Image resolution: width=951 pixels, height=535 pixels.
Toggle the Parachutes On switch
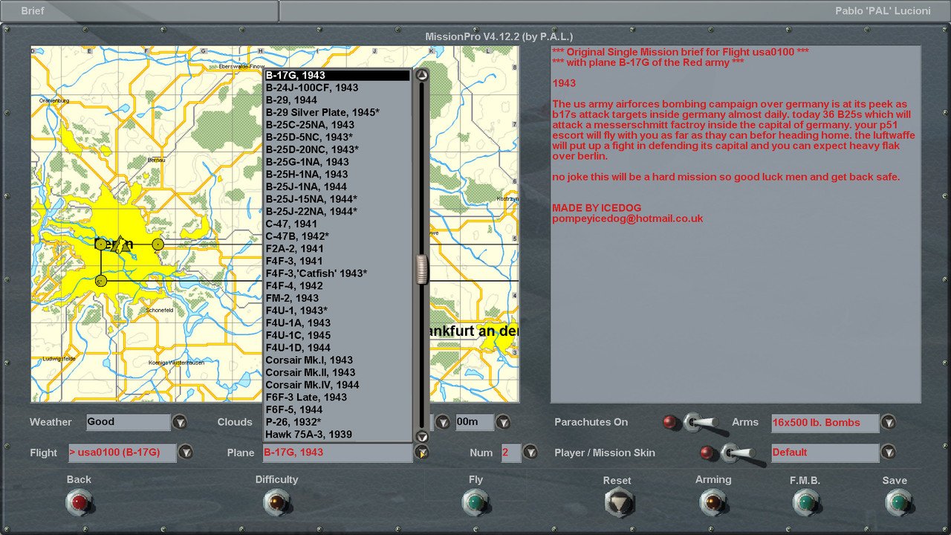point(701,423)
